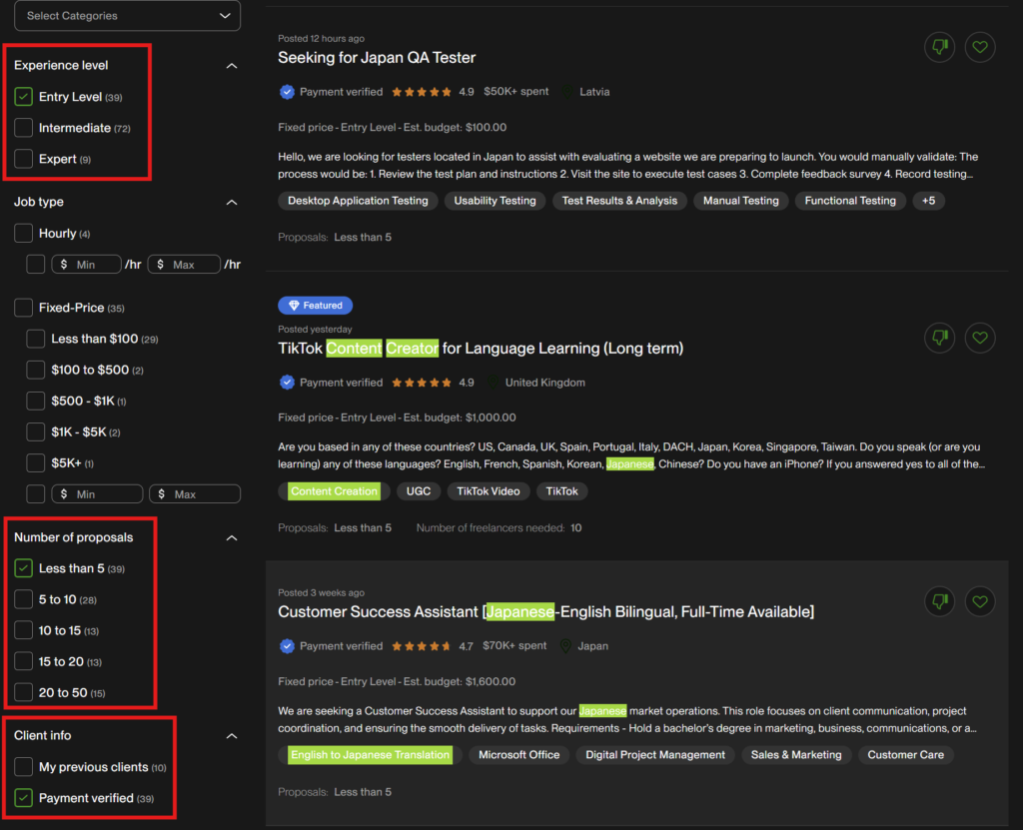Open the Select Categories dropdown
The width and height of the screenshot is (1023, 830).
(x=127, y=16)
